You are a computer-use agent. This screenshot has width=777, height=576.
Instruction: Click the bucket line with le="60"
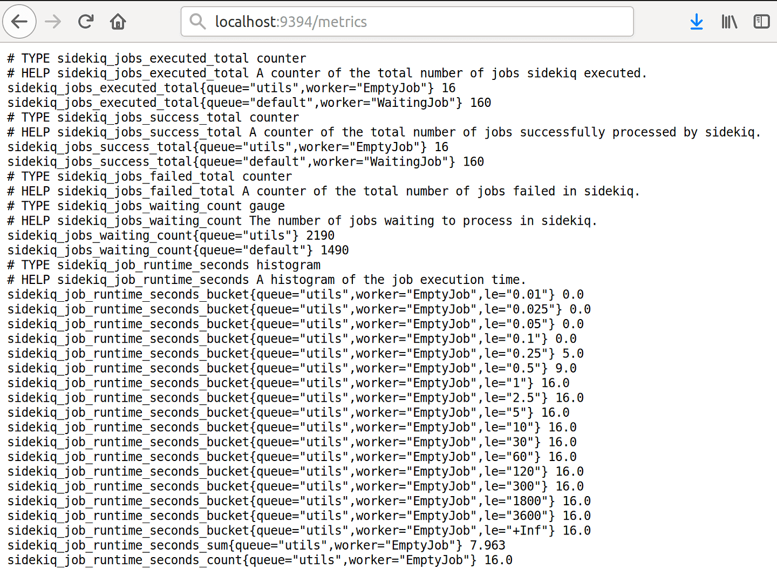point(292,457)
